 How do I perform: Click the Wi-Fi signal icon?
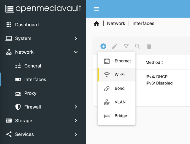107,75
